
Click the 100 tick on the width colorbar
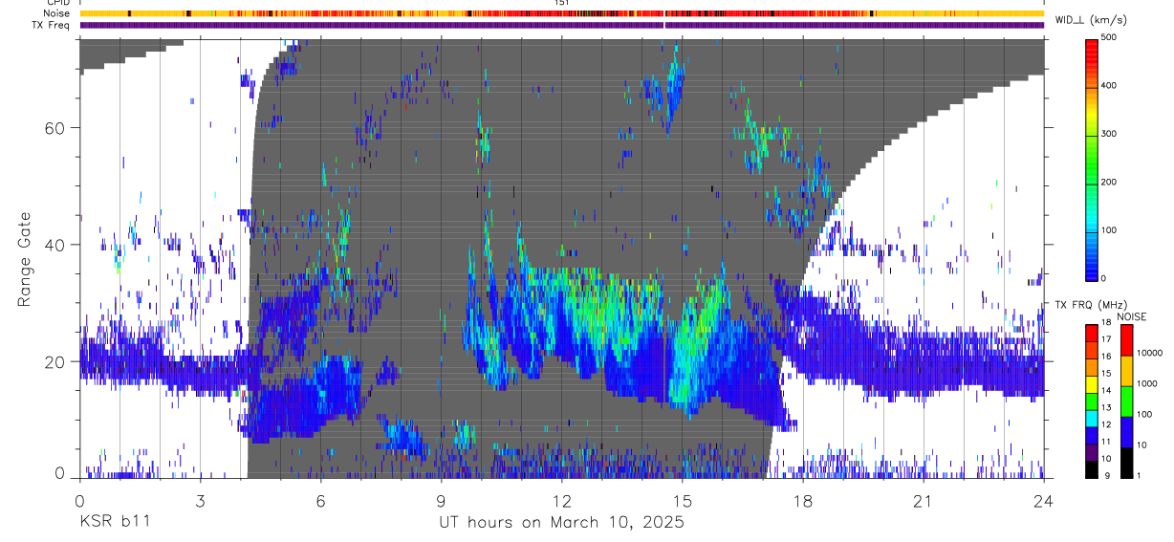(1110, 230)
